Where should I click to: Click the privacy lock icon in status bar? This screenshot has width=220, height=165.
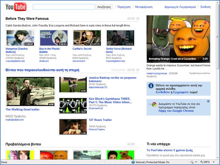[192, 162]
